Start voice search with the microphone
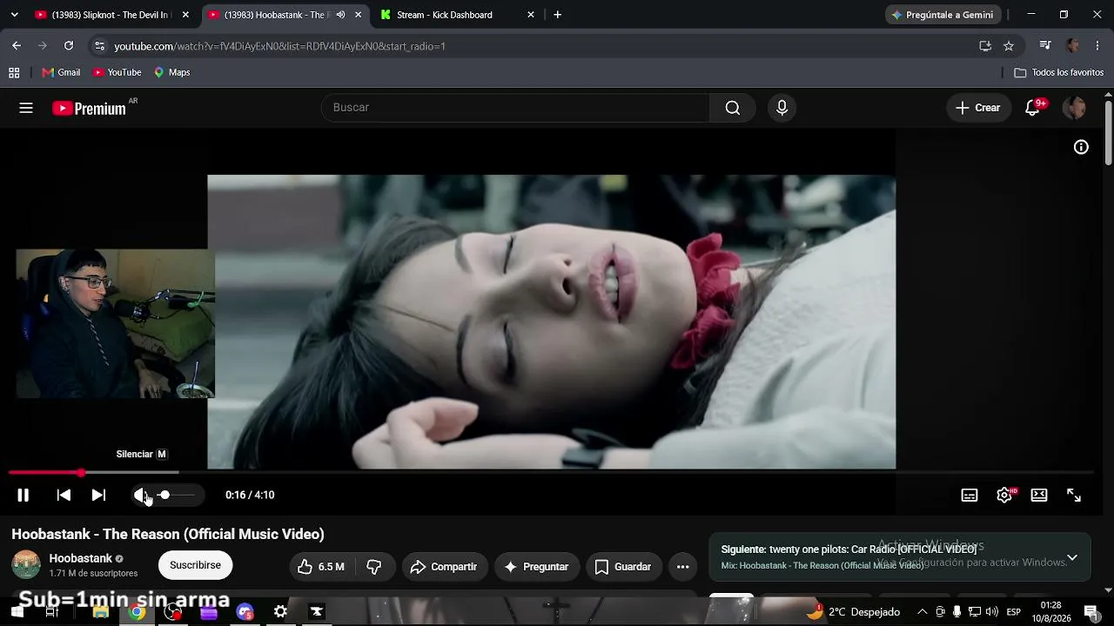1114x626 pixels. point(782,108)
